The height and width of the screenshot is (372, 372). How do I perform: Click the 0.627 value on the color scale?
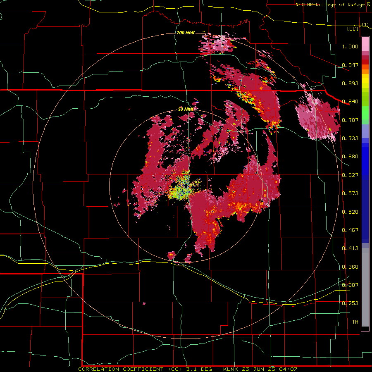(350, 175)
